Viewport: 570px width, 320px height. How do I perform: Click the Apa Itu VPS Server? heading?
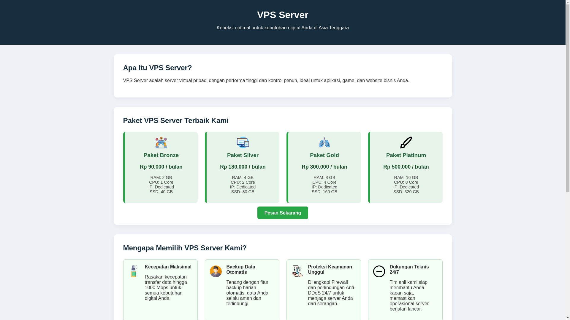(x=157, y=68)
